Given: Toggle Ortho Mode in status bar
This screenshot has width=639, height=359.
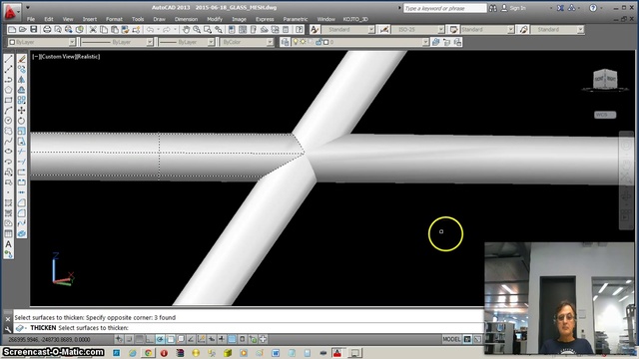Looking at the screenshot, I should (x=150, y=339).
